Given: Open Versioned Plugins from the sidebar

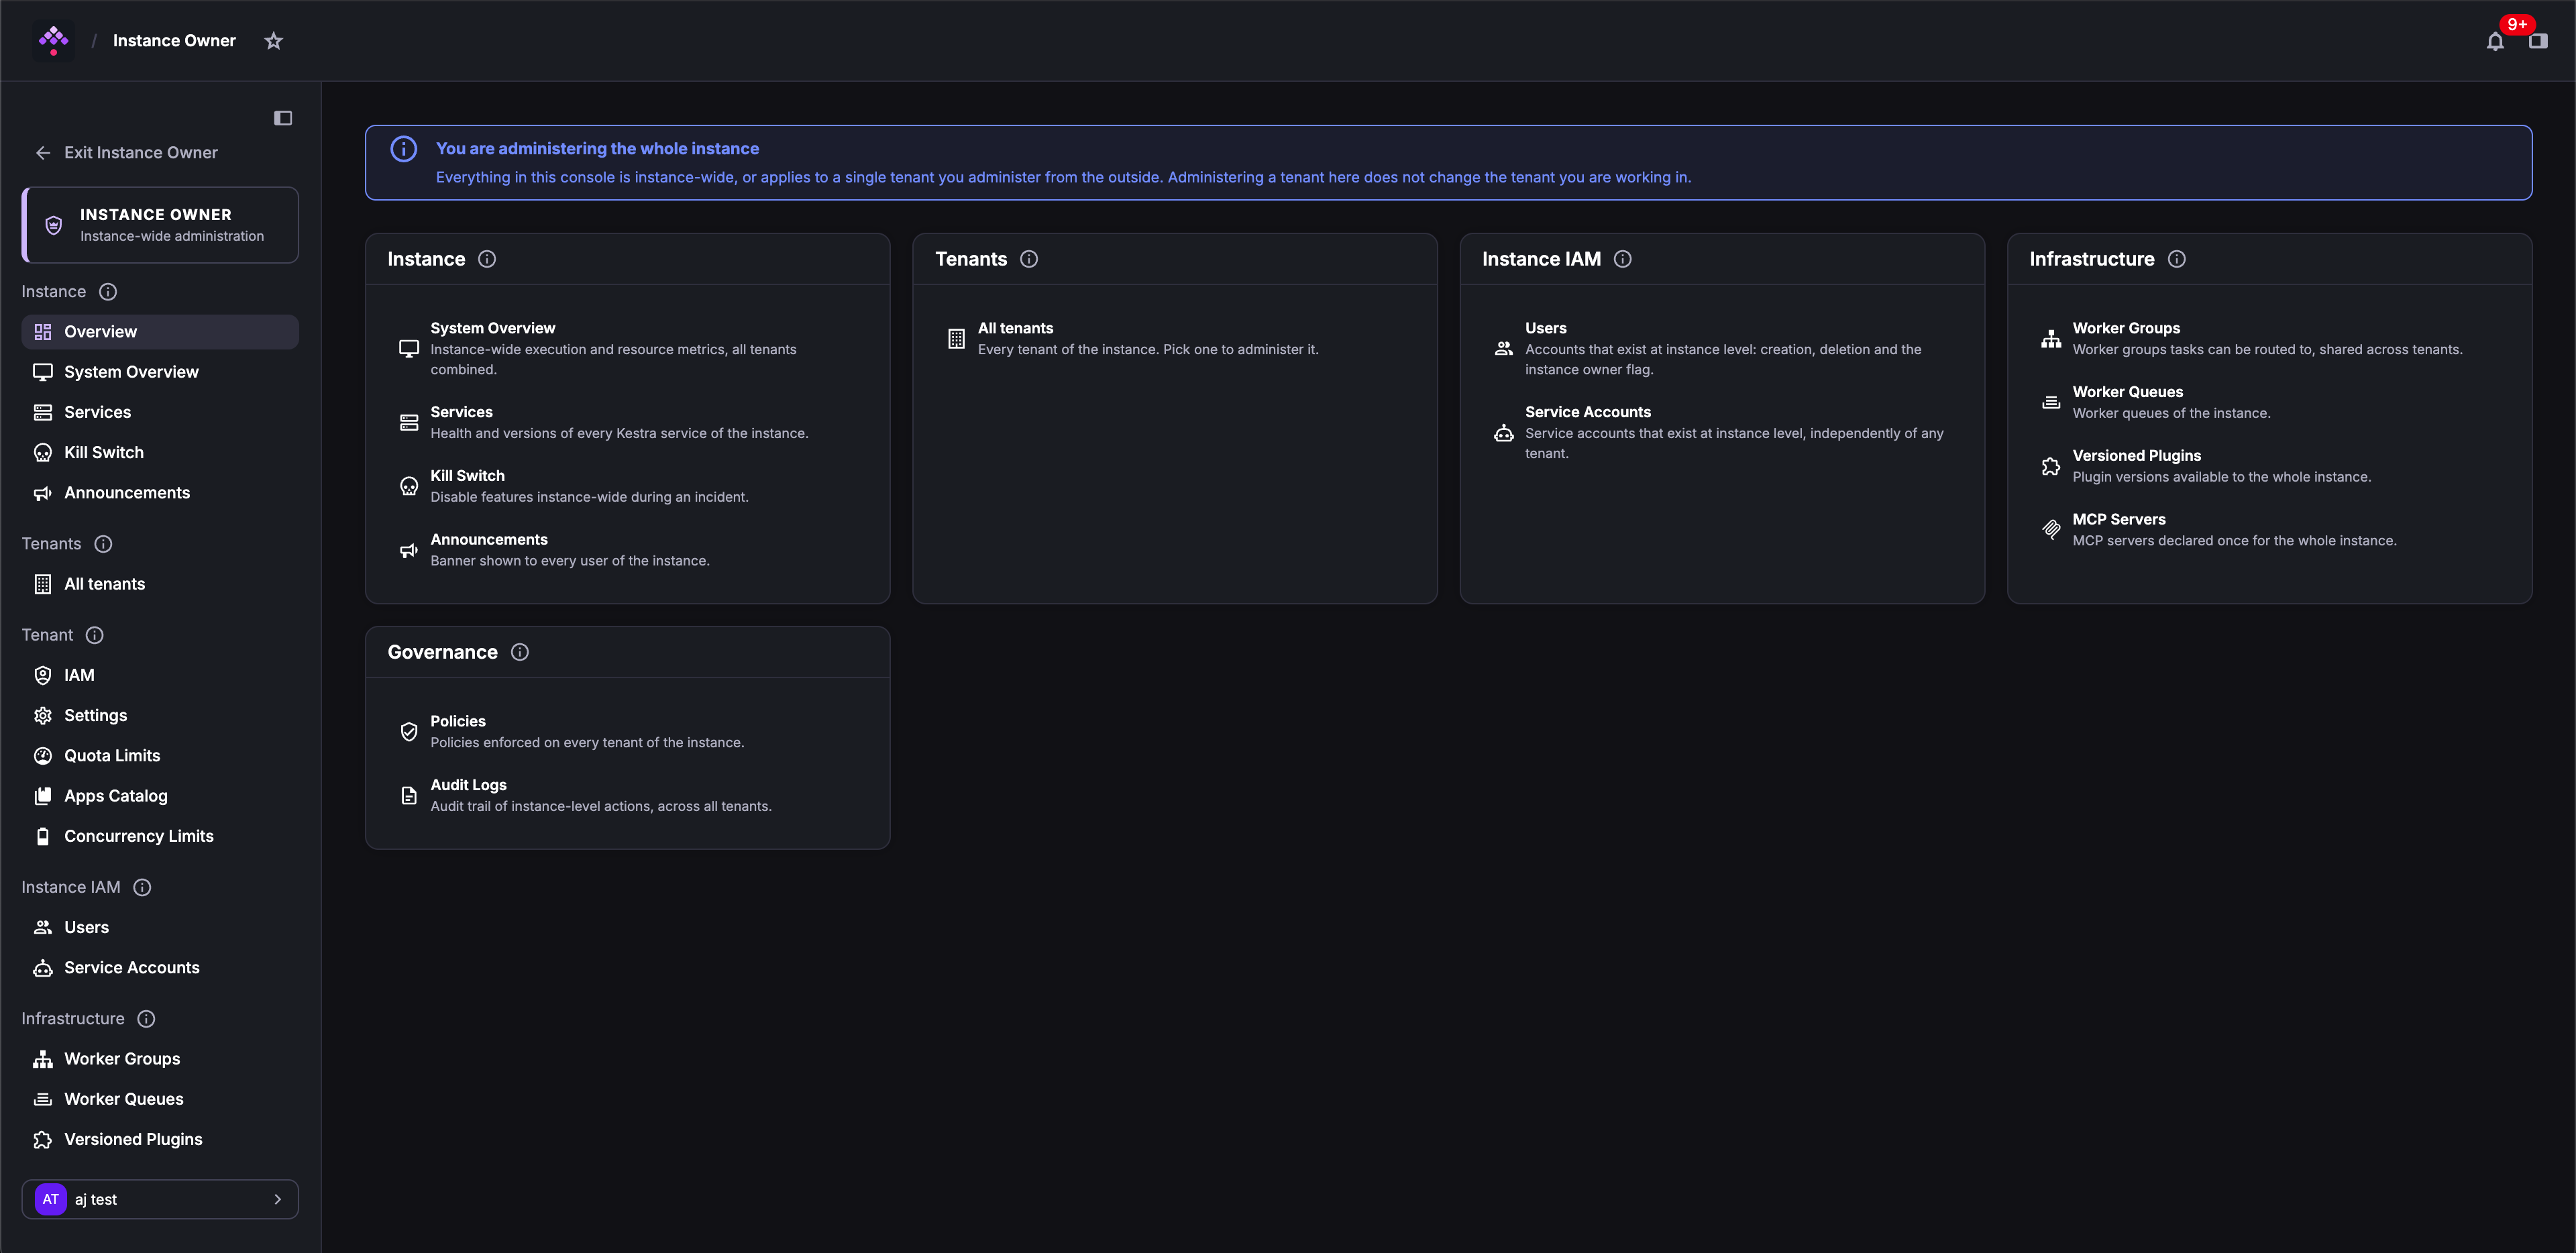Looking at the screenshot, I should 160,1139.
